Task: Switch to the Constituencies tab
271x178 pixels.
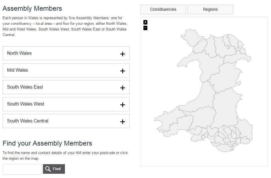Action: (x=163, y=9)
